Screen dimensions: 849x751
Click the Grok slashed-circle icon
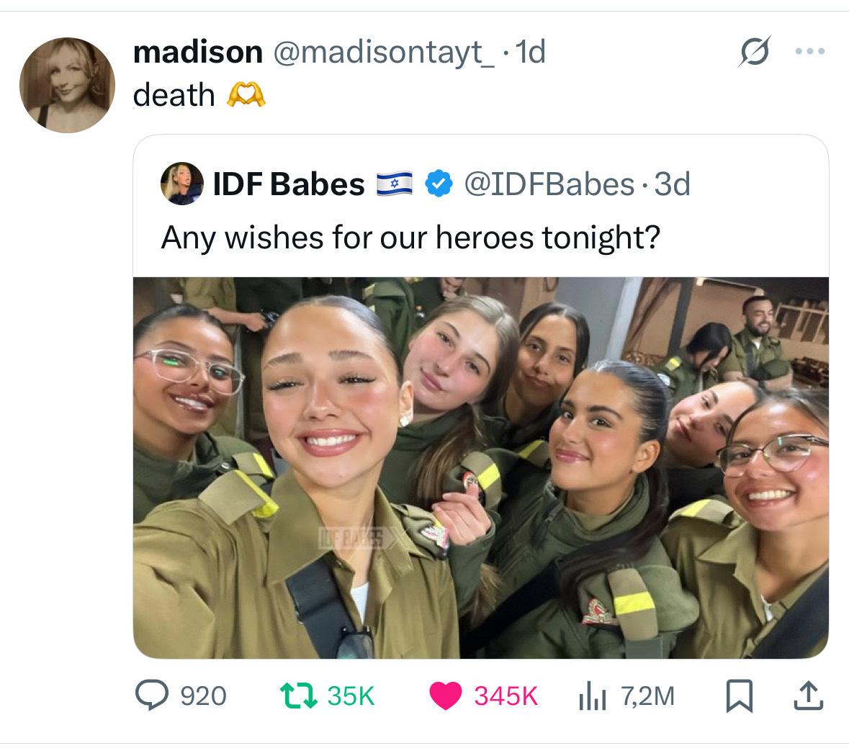(x=754, y=51)
